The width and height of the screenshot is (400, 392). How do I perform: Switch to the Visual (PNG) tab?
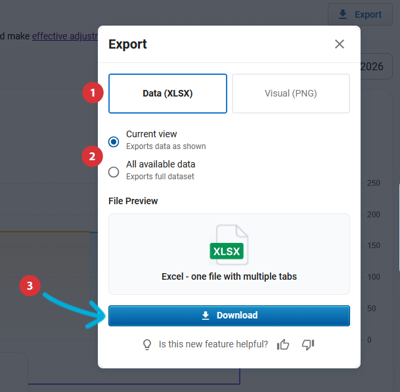coord(290,93)
